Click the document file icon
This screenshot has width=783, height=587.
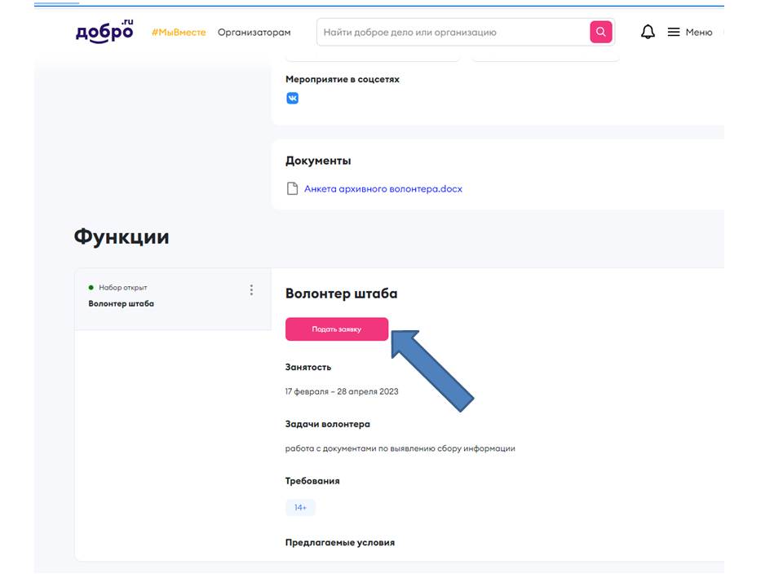point(292,188)
